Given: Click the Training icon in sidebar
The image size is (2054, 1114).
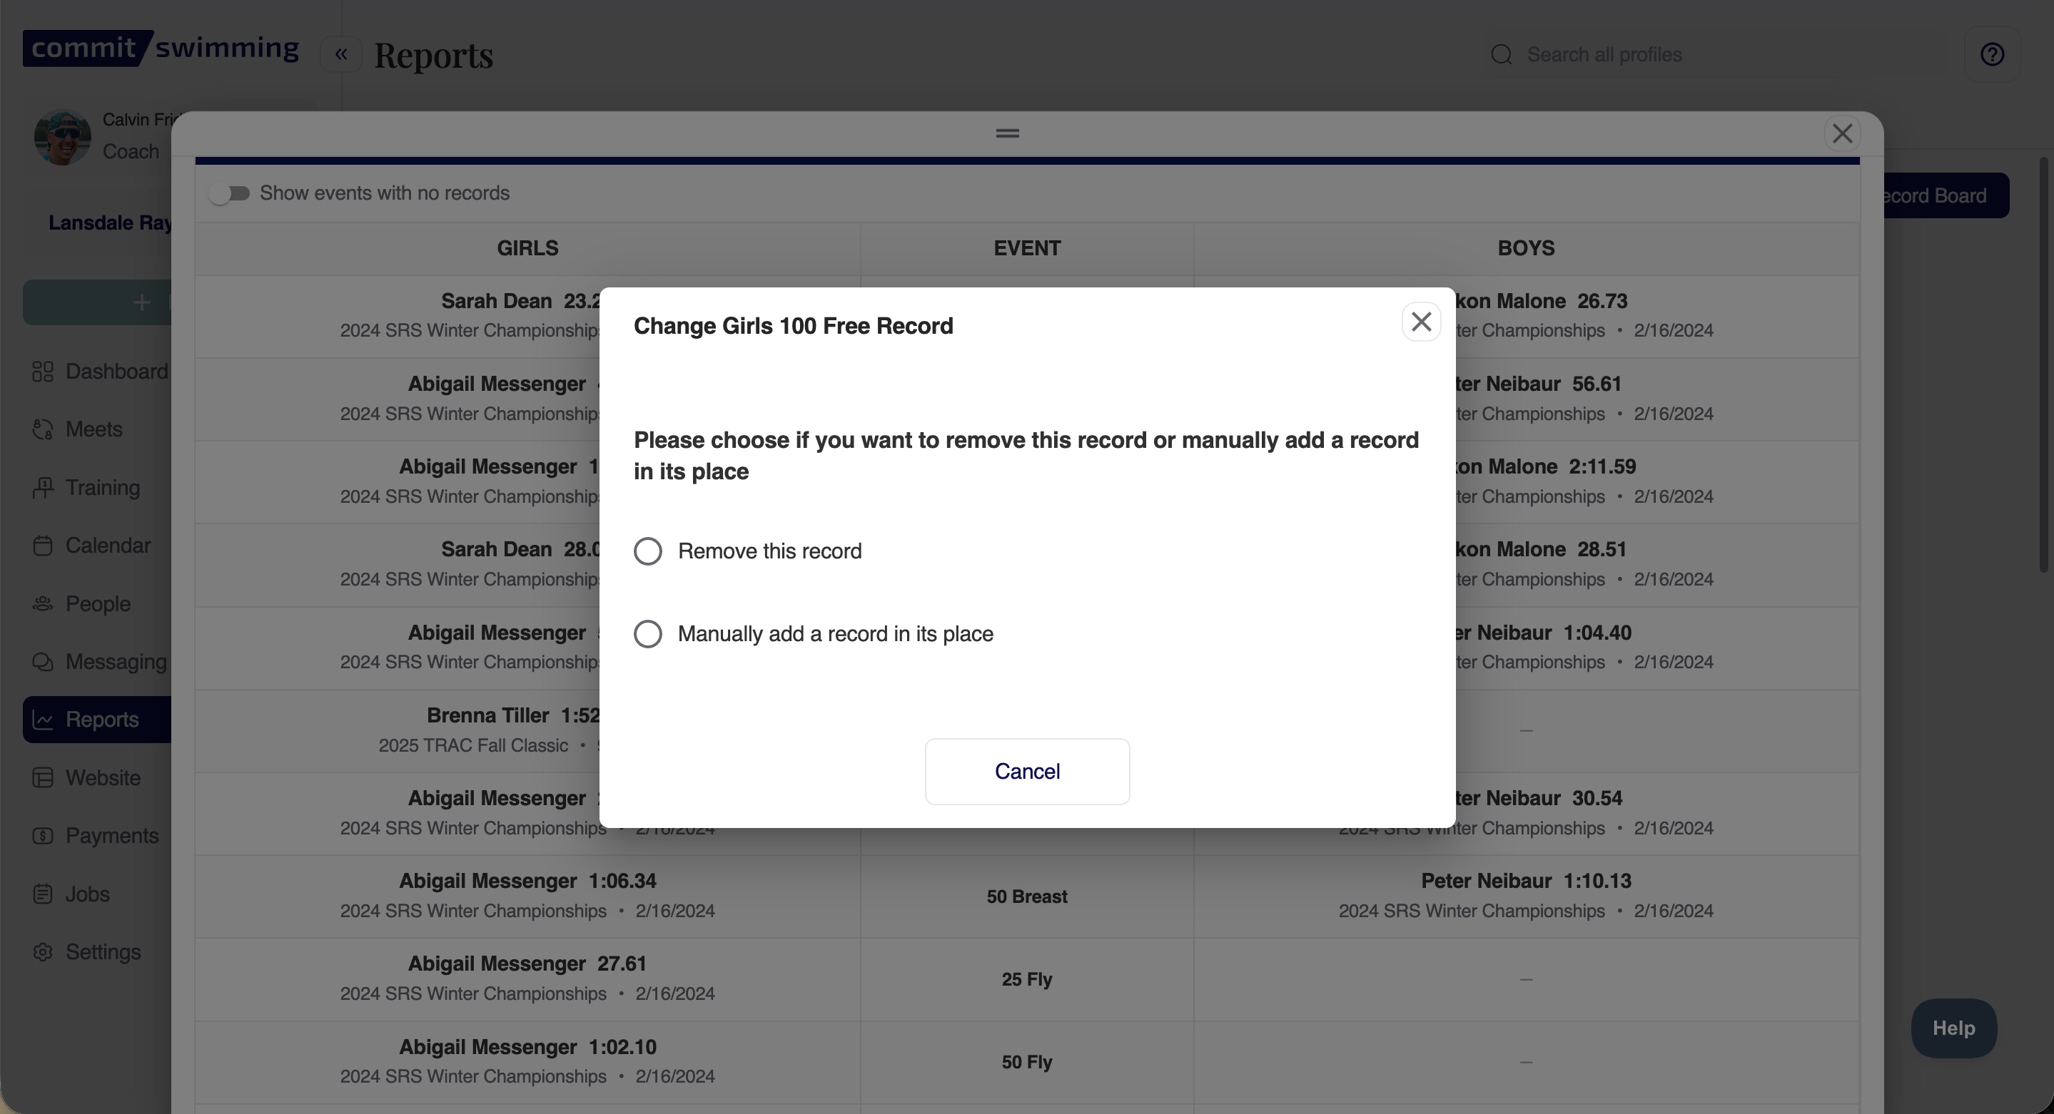Looking at the screenshot, I should pos(43,488).
